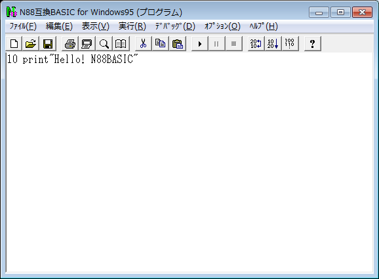Screen dimensions: 379x279
Task: Copy selection using the copy icon
Action: coord(160,44)
